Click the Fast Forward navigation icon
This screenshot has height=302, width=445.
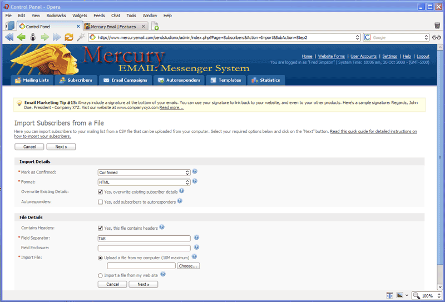57,37
